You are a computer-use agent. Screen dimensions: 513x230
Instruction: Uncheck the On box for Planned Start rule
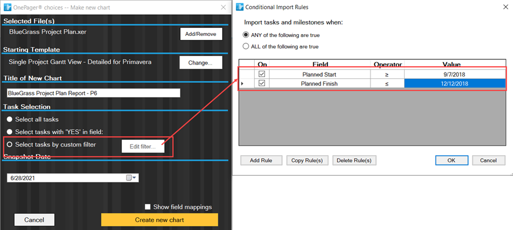click(262, 74)
